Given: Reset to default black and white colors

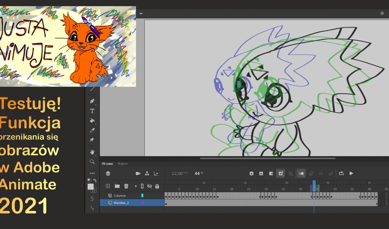Looking at the screenshot, I should tap(89, 180).
